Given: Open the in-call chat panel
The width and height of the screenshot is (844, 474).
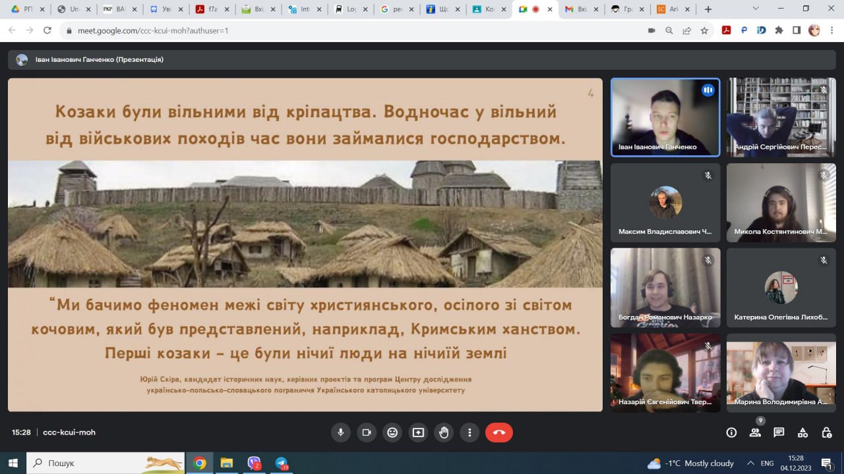Looking at the screenshot, I should (779, 433).
